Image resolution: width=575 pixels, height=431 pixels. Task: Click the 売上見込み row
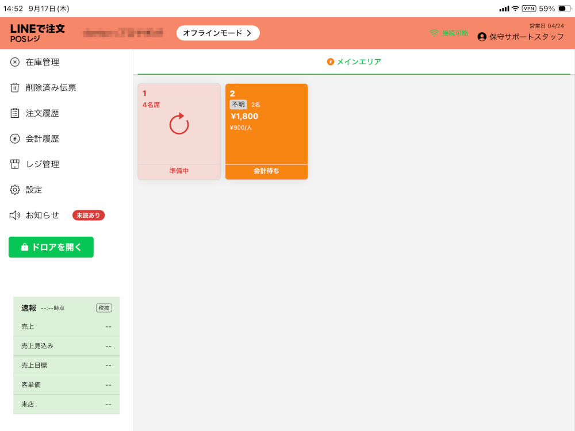66,346
